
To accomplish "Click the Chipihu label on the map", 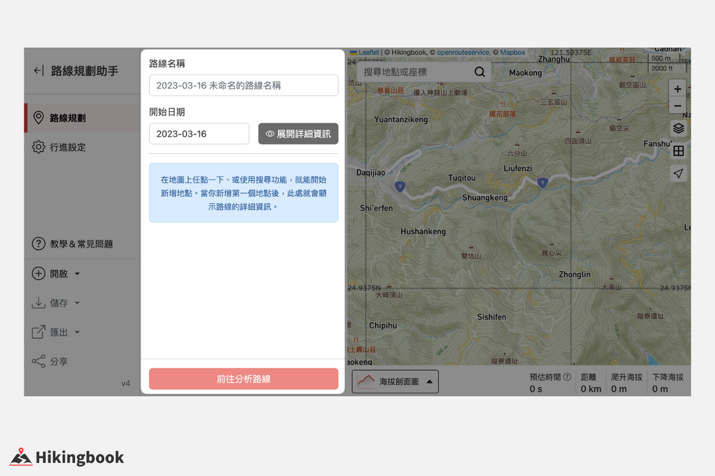I will click(x=383, y=326).
